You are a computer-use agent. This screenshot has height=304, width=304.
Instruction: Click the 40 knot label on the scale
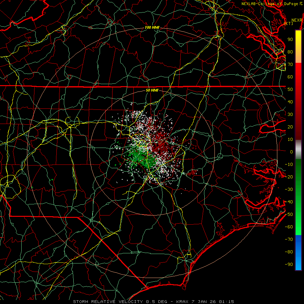[x=290, y=102]
